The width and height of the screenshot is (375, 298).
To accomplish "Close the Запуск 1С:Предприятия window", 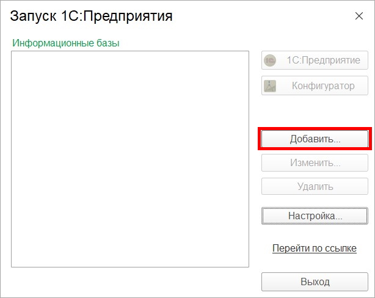I will pos(359,16).
